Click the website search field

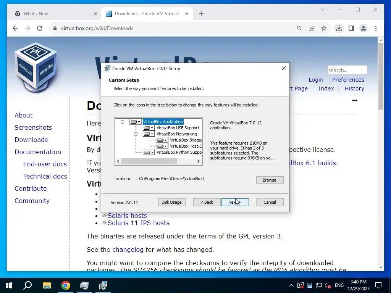click(347, 70)
